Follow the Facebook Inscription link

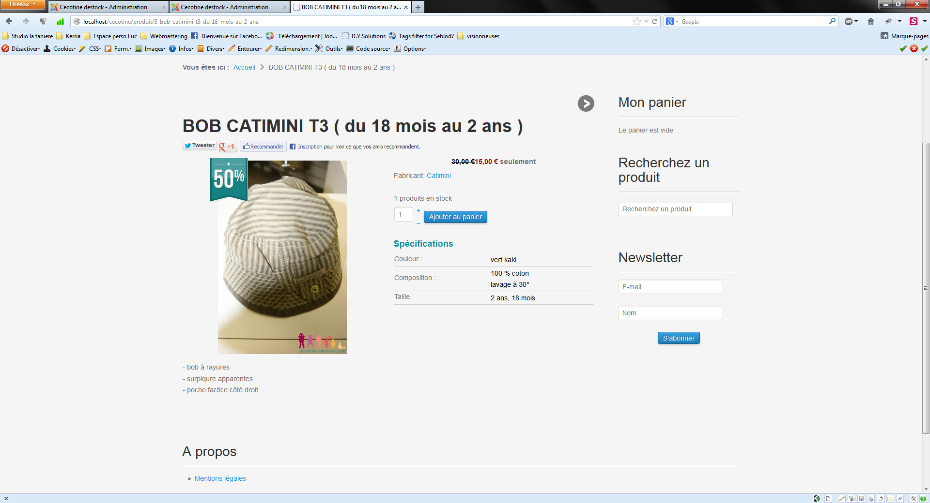coord(310,147)
